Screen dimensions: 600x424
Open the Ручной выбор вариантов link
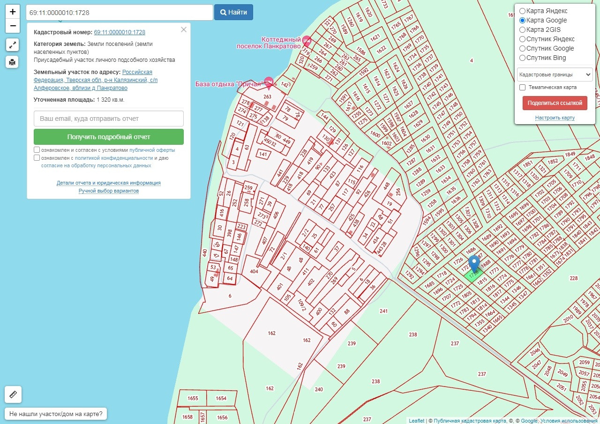coord(109,191)
